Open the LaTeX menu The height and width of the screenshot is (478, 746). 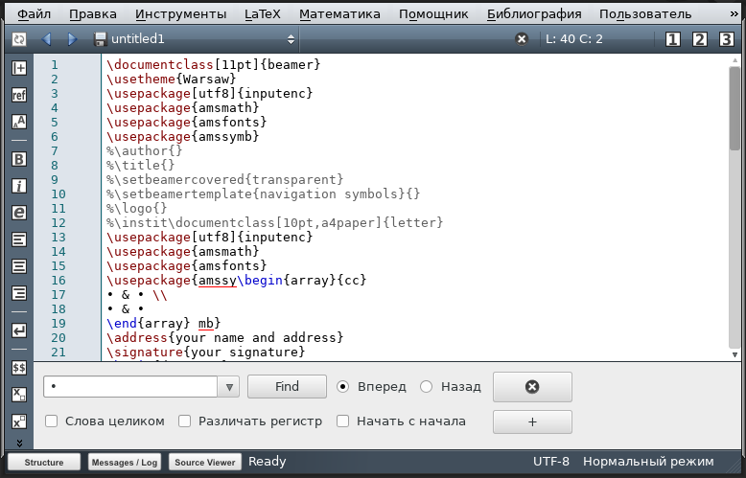point(263,14)
